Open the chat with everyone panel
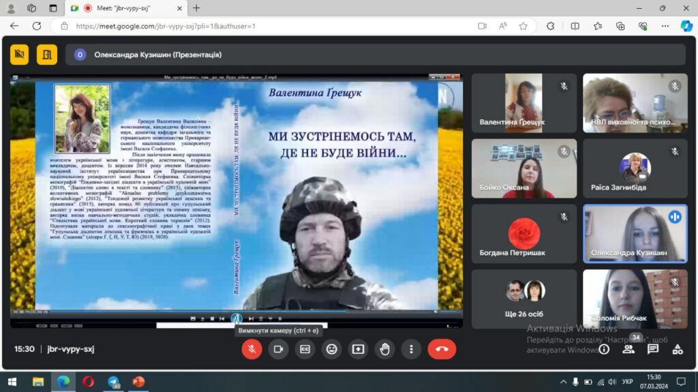The image size is (698, 392). [652, 349]
